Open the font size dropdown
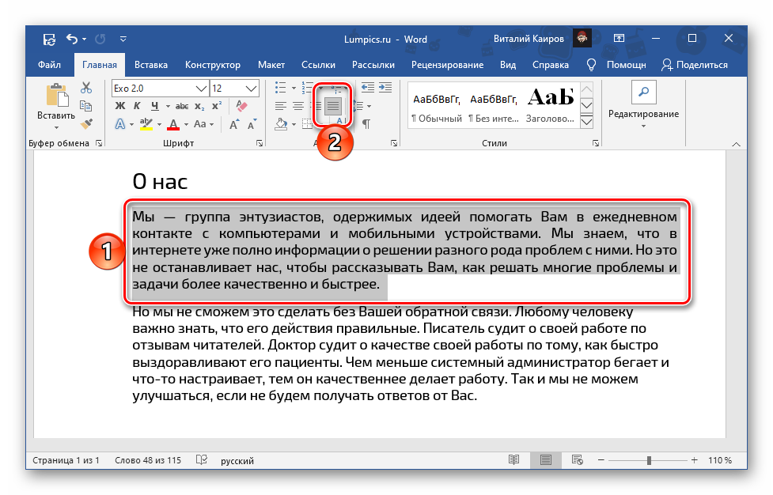This screenshot has height=495, width=773. tap(249, 89)
